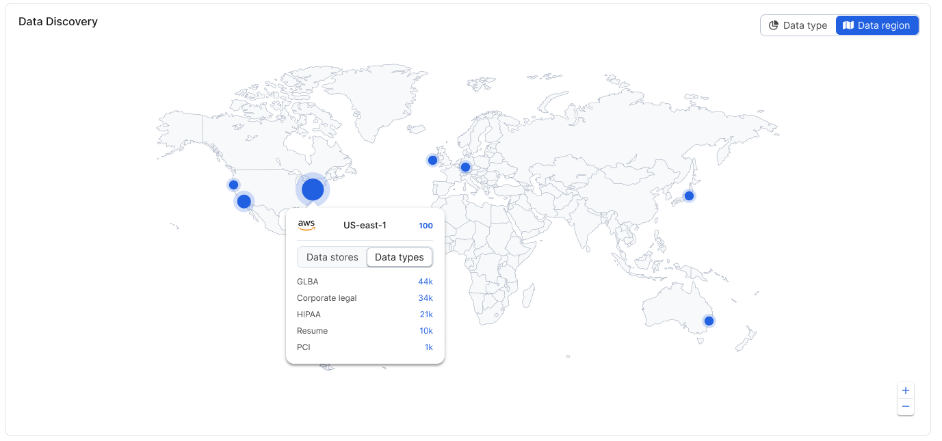Viewport: 942px width, 441px height.
Task: Click the HIPAA 21k count
Action: click(x=426, y=315)
